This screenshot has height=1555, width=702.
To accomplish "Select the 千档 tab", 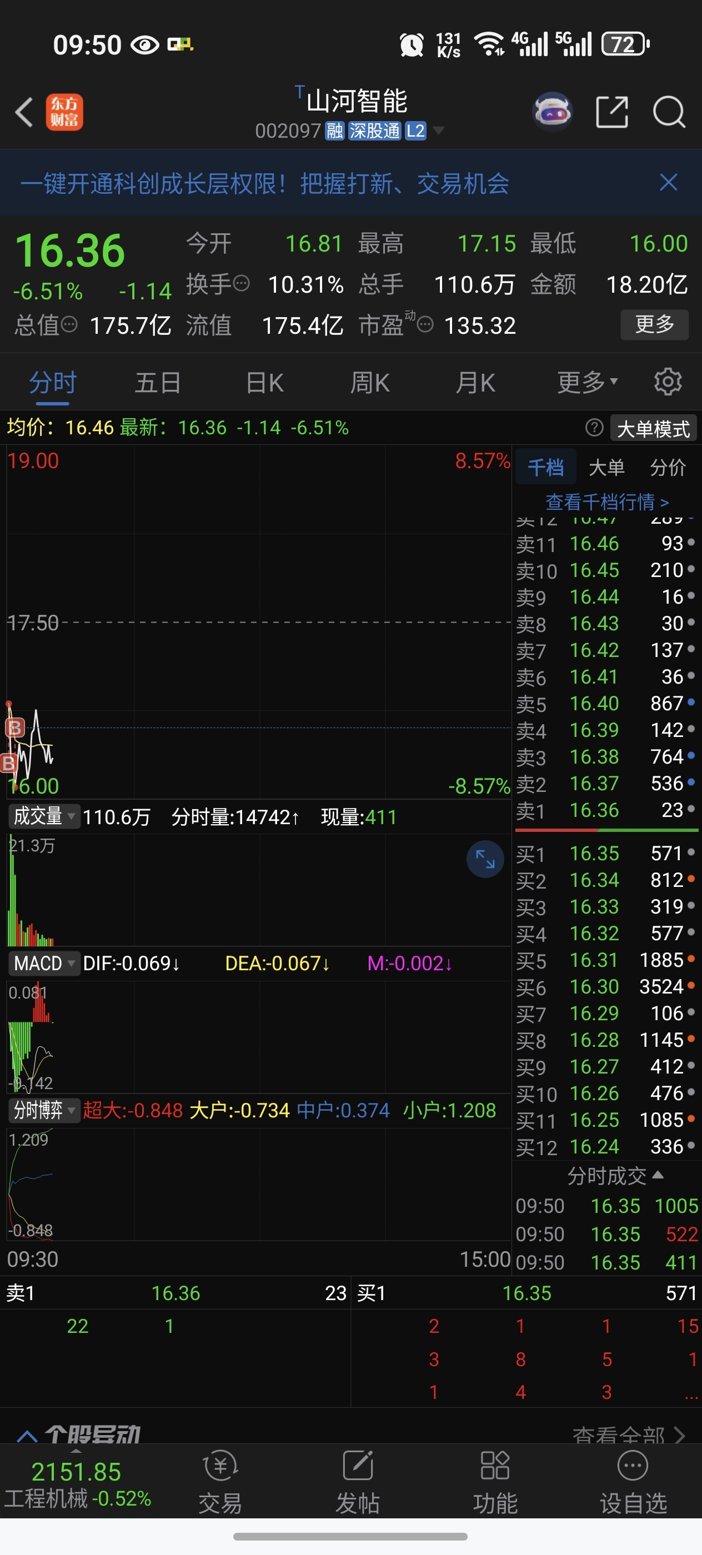I will click(546, 467).
